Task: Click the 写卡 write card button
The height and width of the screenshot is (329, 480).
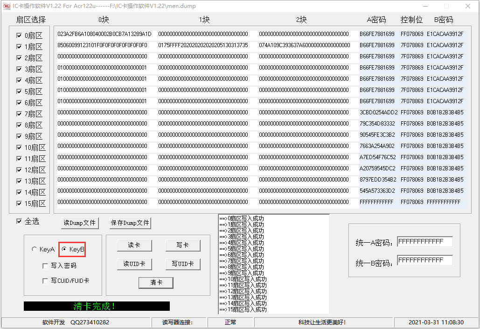Action: pyautogui.click(x=183, y=245)
